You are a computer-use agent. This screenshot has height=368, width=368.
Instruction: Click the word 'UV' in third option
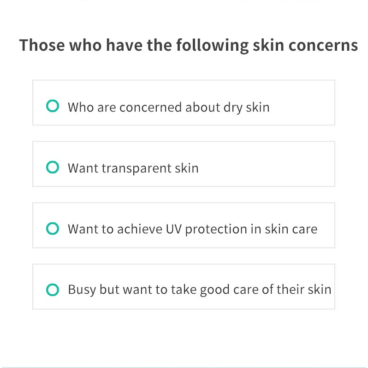click(174, 229)
